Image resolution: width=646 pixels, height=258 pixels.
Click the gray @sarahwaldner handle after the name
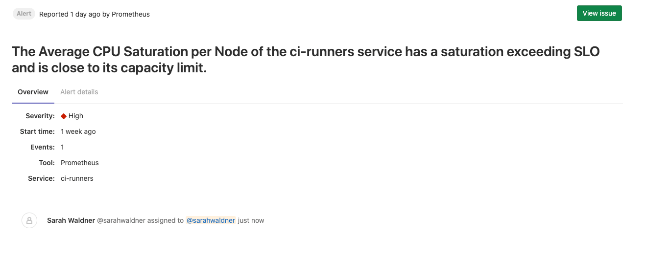pos(121,220)
